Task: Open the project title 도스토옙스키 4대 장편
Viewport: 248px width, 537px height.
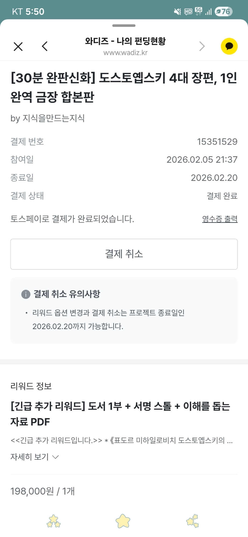Action: tap(124, 87)
